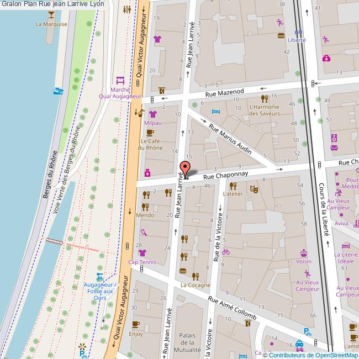The width and height of the screenshot is (359, 359).
Task: Select the Liberté bus stop icon
Action: 298,32
